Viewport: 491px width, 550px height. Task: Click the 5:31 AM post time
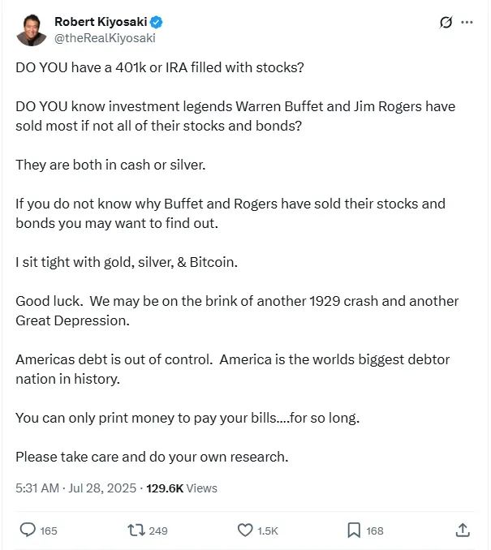point(37,488)
